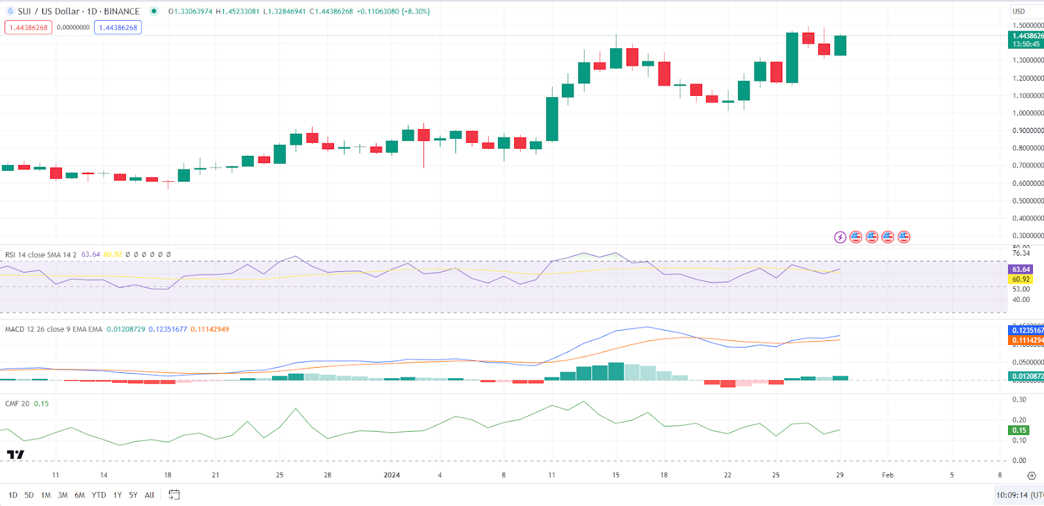Image resolution: width=1044 pixels, height=506 pixels.
Task: Click the blue buy price 1.44386268 button
Action: pyautogui.click(x=118, y=27)
